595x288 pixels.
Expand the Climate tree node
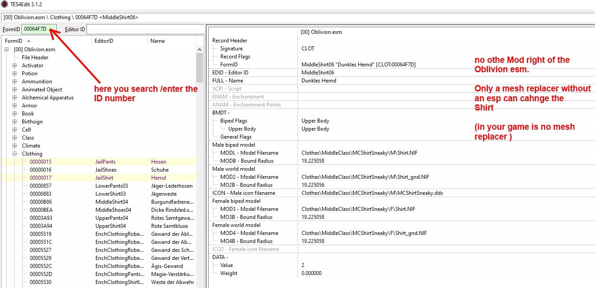point(15,146)
